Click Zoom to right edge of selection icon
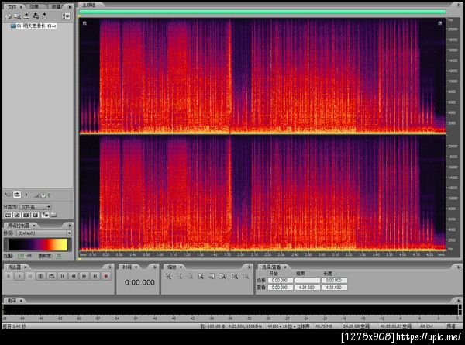The image size is (465, 345). coord(222,277)
